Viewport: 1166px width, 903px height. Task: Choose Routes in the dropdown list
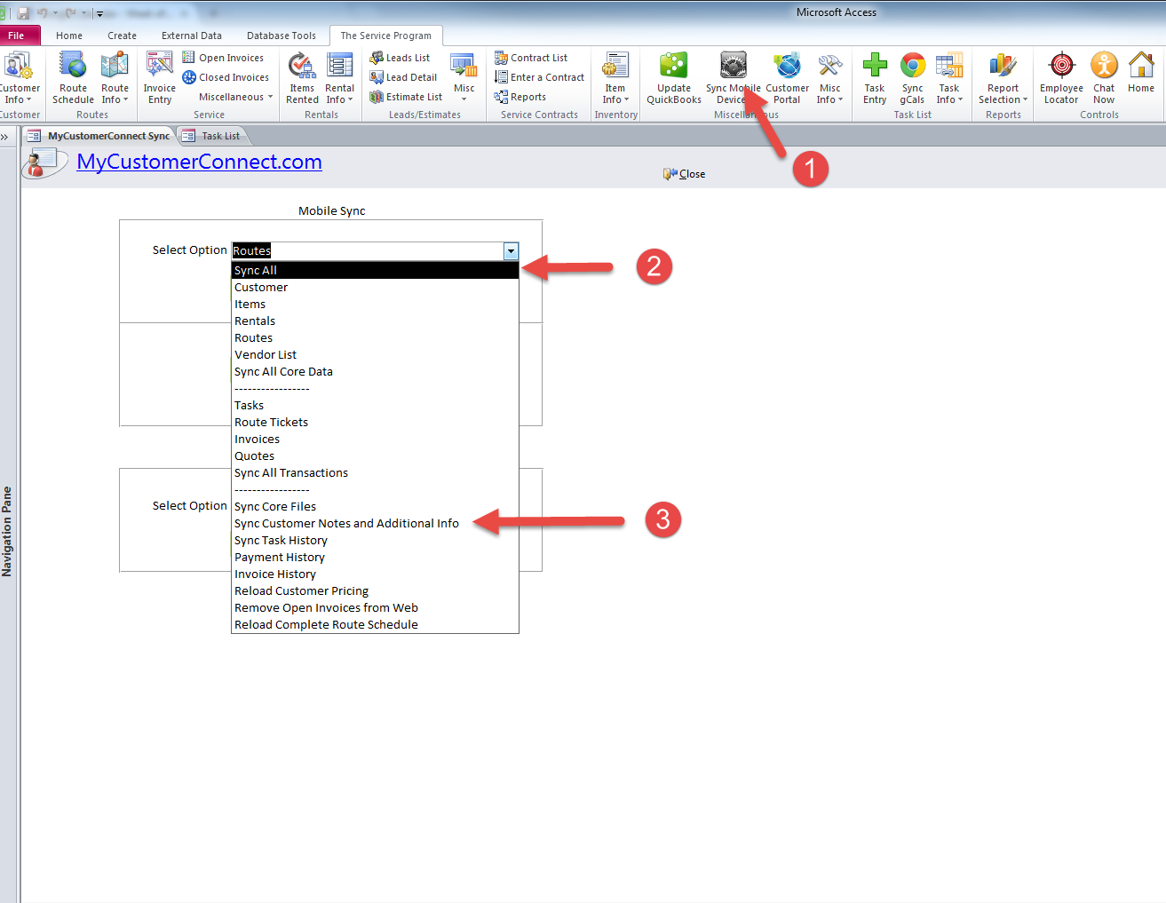pos(375,337)
